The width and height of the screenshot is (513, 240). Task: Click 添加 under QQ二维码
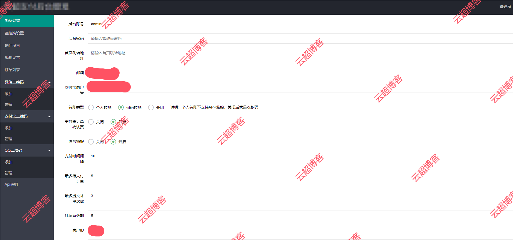tap(27, 162)
